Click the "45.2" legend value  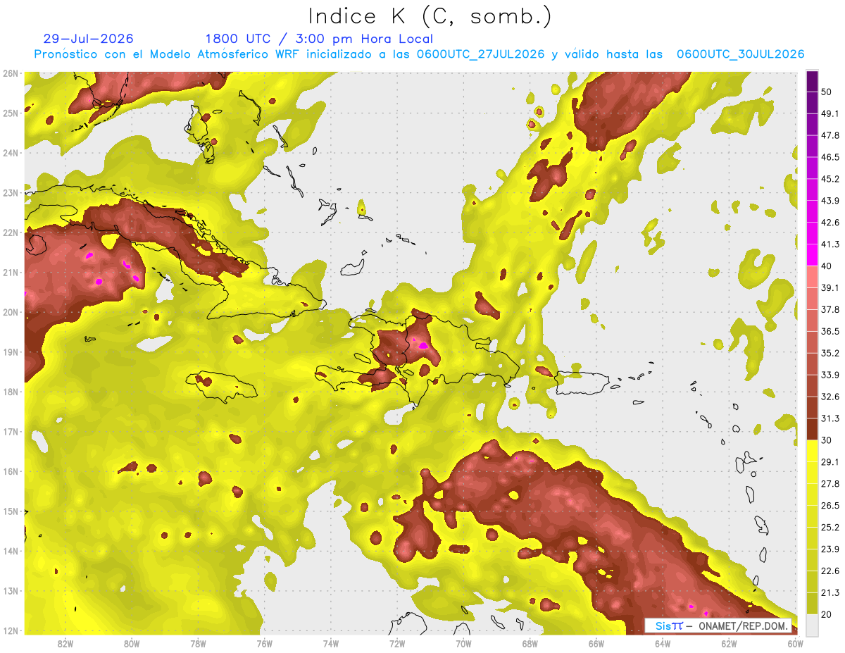point(831,179)
